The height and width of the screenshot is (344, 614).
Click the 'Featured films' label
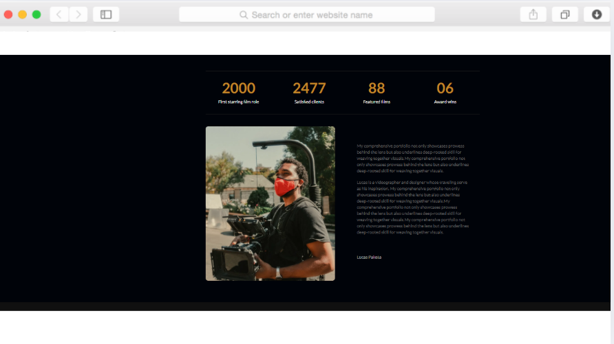click(377, 102)
